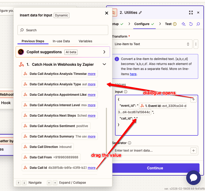205x191 pixels.
Task: Open the three-dot menu beside Transform
Action: click(x=196, y=44)
